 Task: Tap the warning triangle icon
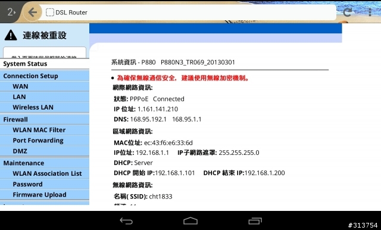click(11, 35)
